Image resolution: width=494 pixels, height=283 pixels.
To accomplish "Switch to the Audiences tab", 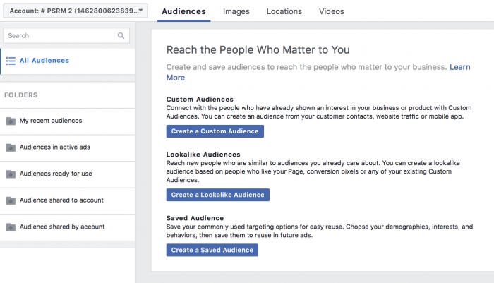I will (x=183, y=11).
